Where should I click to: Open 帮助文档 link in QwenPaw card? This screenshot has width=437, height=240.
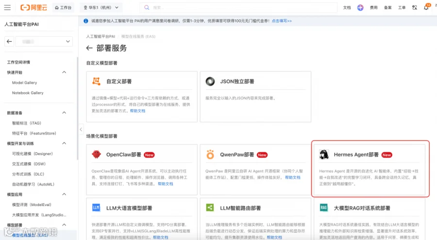pyautogui.click(x=293, y=177)
